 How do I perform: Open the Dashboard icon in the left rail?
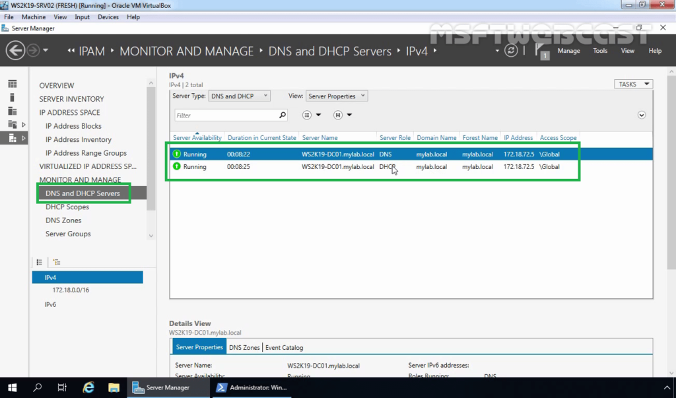pyautogui.click(x=13, y=84)
